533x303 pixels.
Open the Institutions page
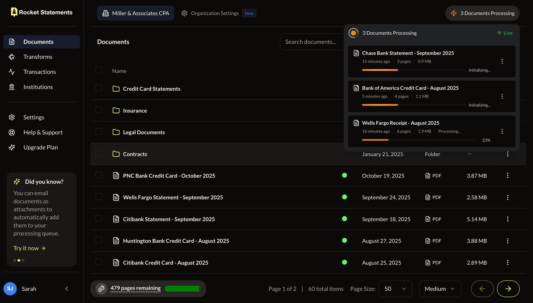38,87
